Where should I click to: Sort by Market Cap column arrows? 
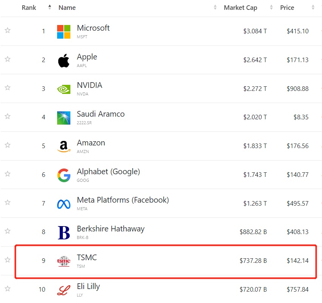tap(271, 8)
